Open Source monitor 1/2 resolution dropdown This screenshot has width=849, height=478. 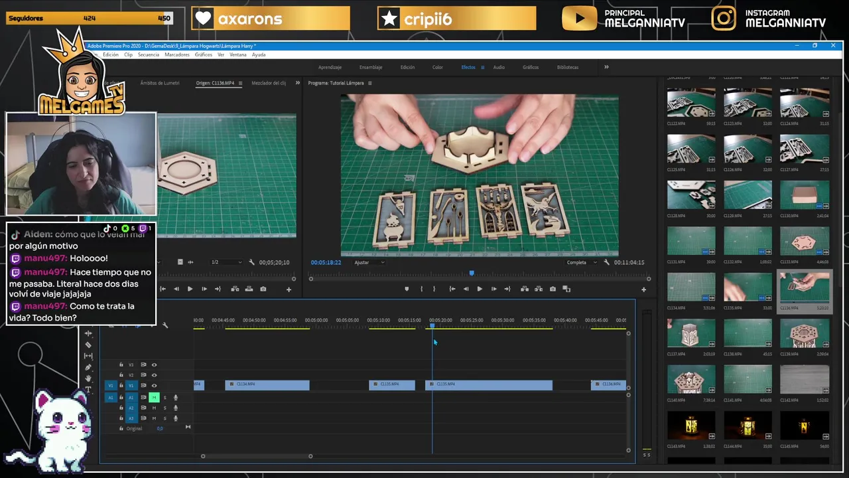coord(226,262)
